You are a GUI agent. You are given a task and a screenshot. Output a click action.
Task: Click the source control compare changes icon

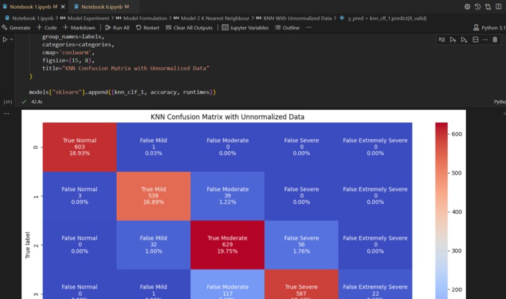tap(488, 6)
